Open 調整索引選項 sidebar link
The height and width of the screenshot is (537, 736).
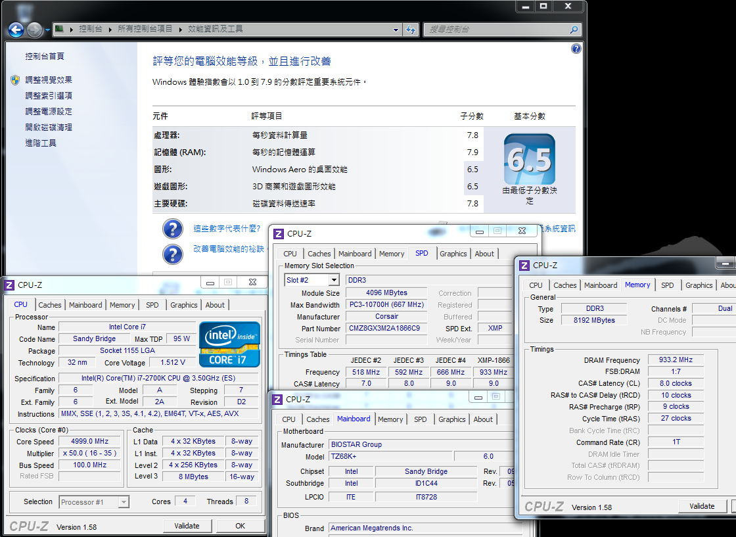click(49, 96)
